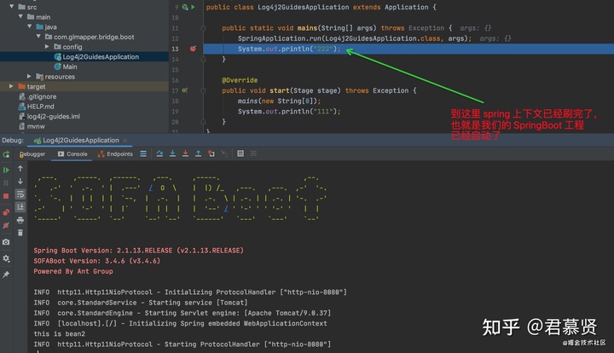Select Log4j2GuidesApplication in project tree
This screenshot has width=614, height=353.
[x=84, y=57]
